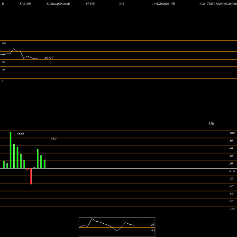This screenshot has height=237, width=237.
Task: Click the 60 label on MR axis
Action: (x=231, y=148)
